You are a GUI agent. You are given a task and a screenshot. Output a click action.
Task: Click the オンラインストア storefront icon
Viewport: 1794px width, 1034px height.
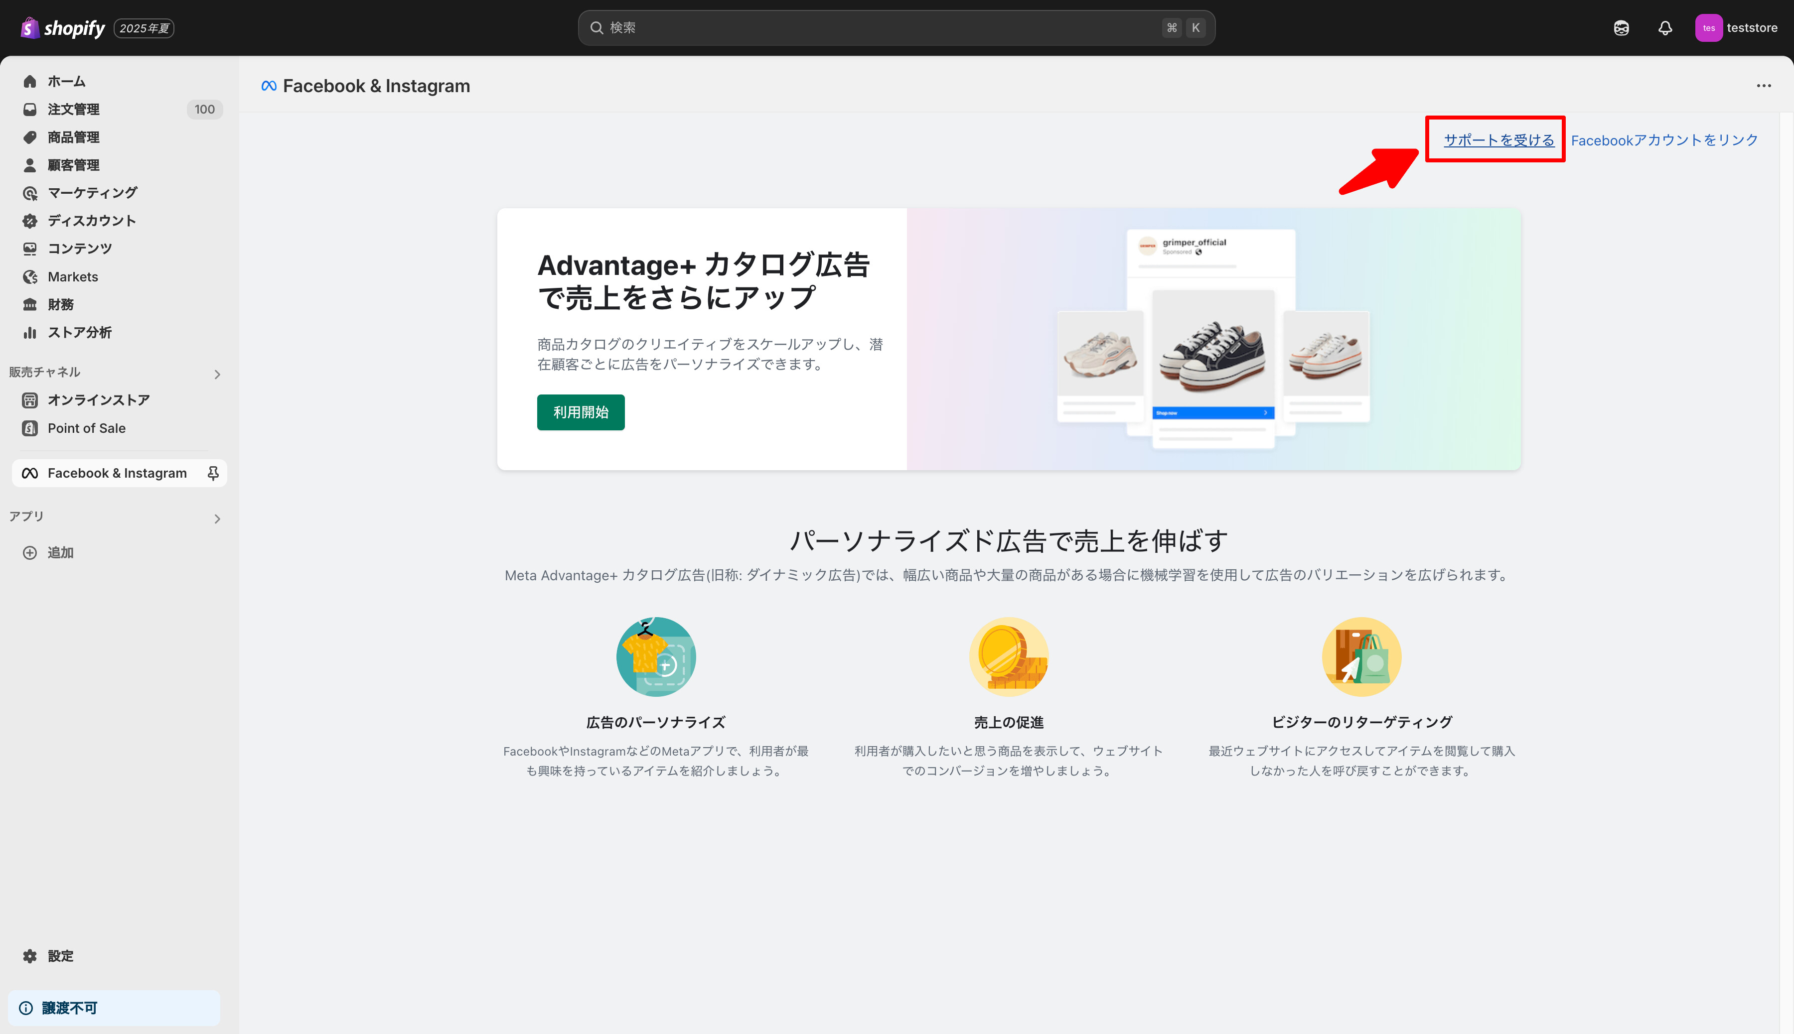30,400
